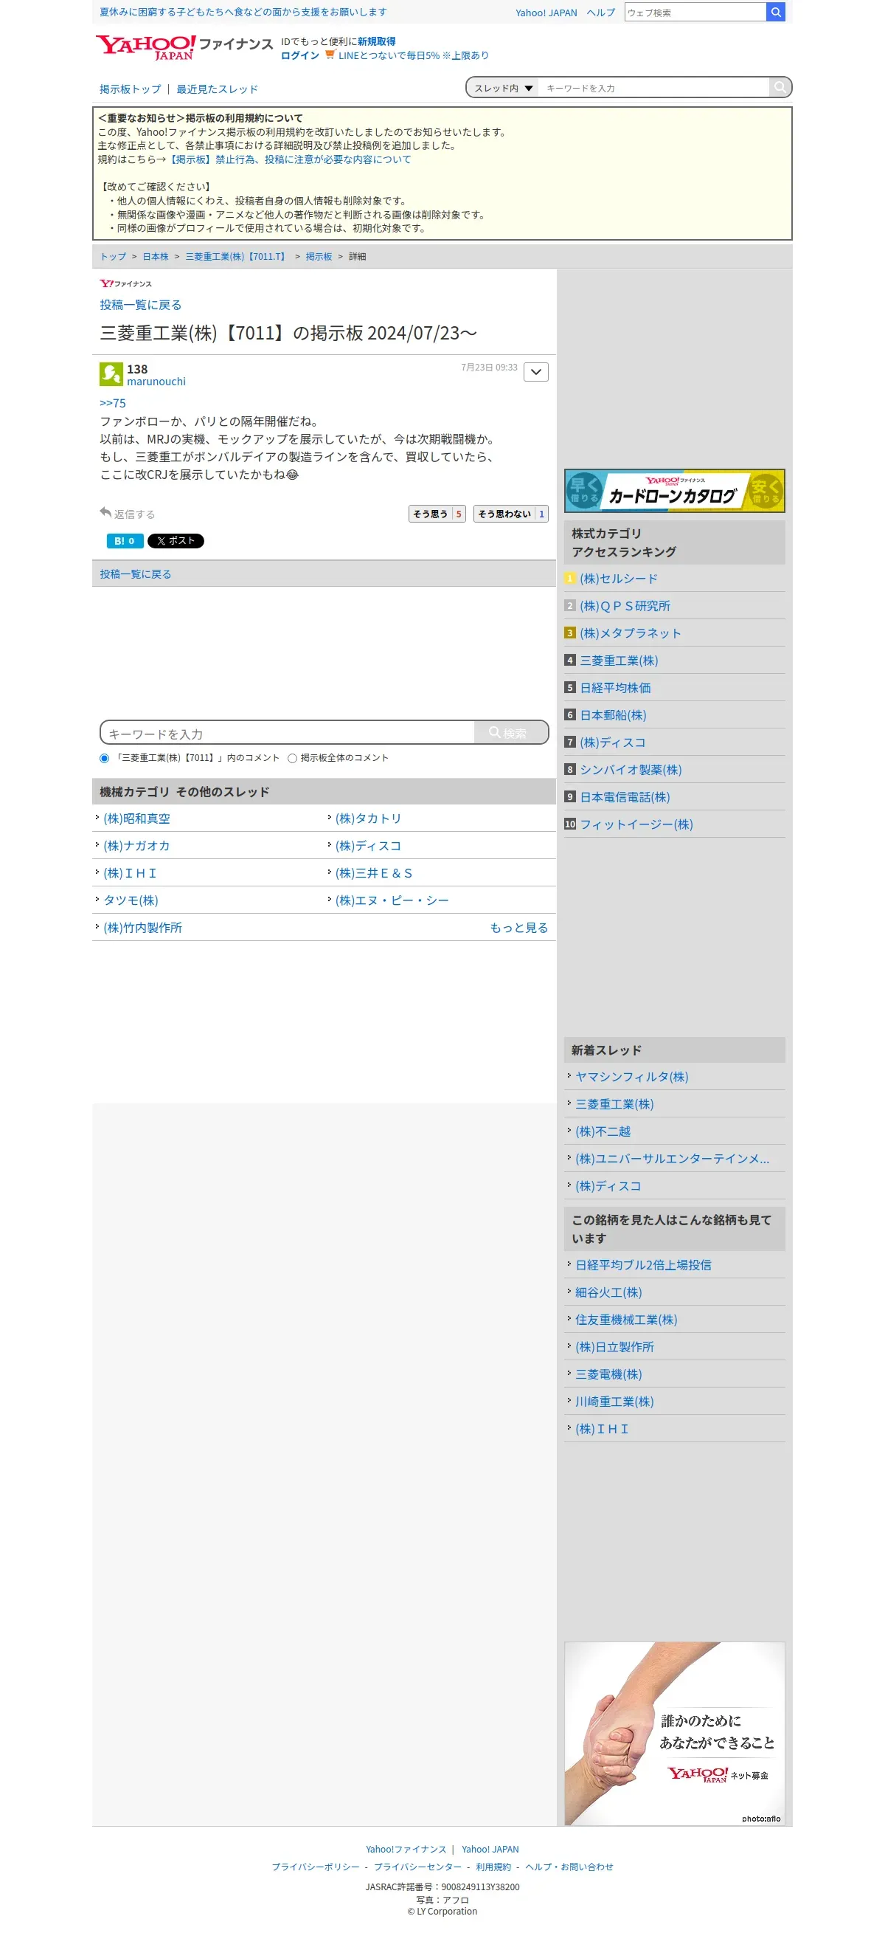The image size is (885, 1933).
Task: Open related stock 細谷火工(株)
Action: click(608, 1292)
